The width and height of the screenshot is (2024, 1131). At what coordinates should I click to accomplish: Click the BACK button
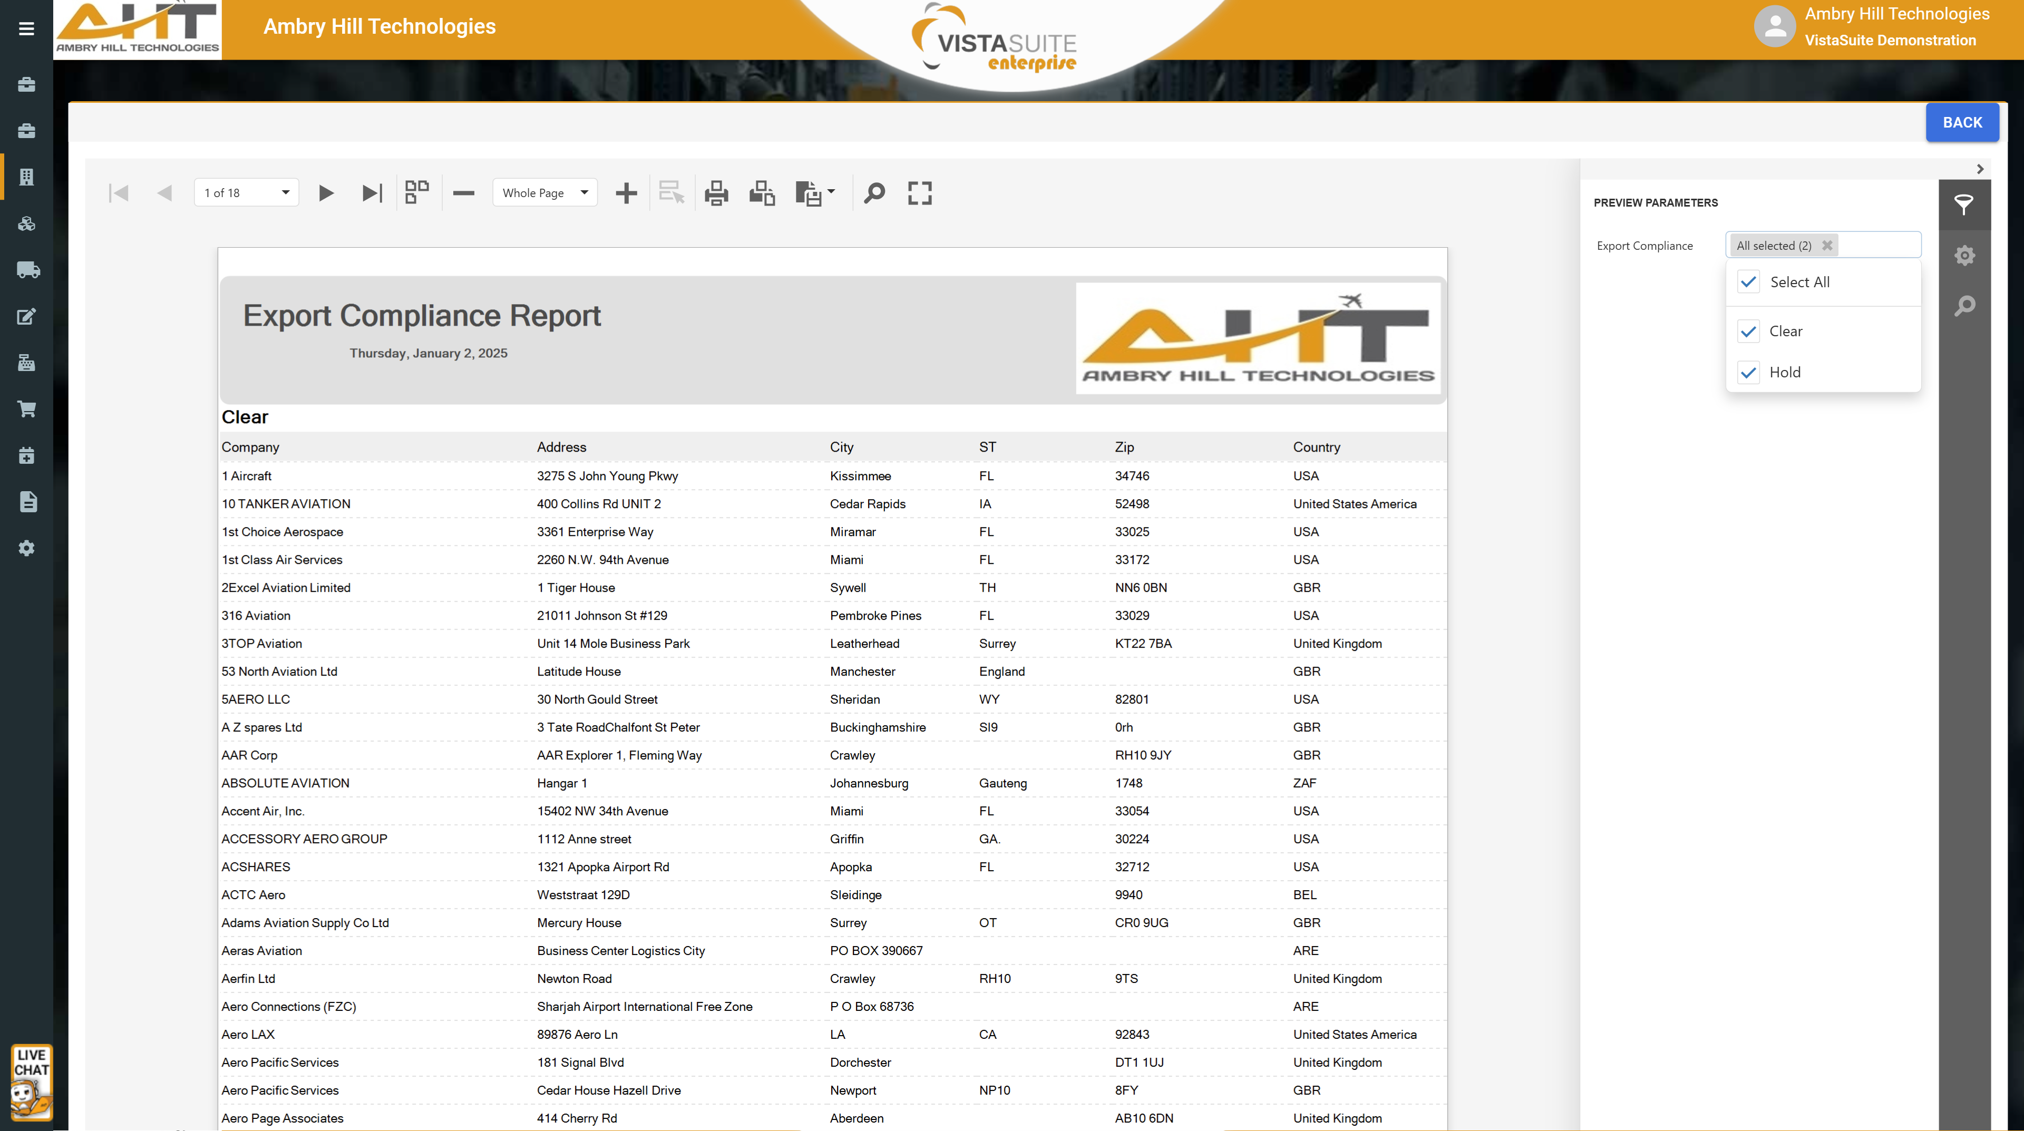pos(1961,122)
